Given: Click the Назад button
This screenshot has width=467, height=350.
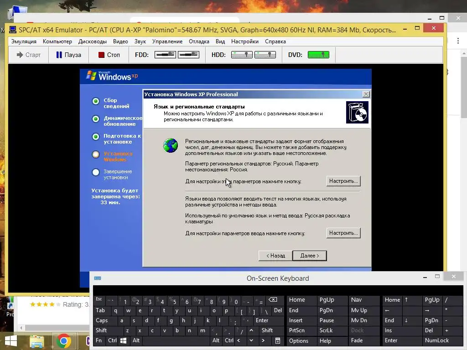Looking at the screenshot, I should coord(275,256).
